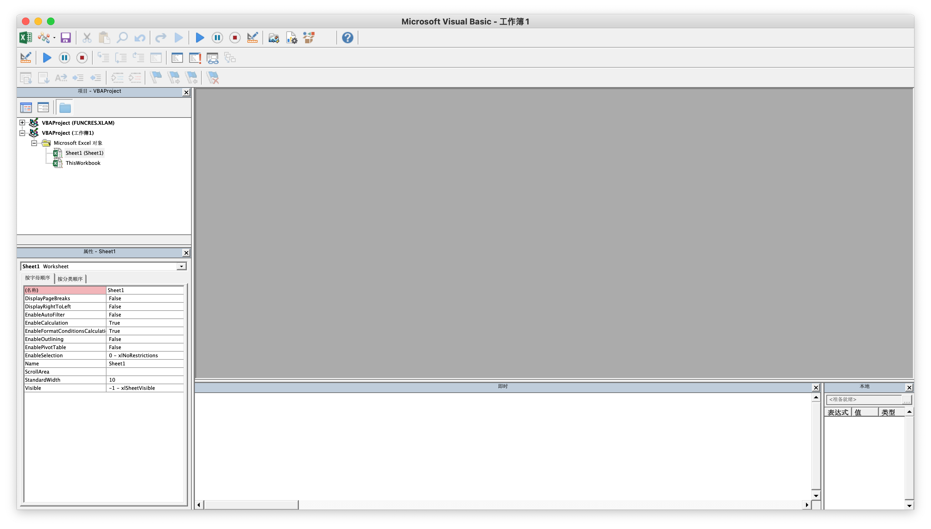Screen dimensions: 931x529
Task: Open the Insert icon's dropdown arrow
Action: coord(55,38)
